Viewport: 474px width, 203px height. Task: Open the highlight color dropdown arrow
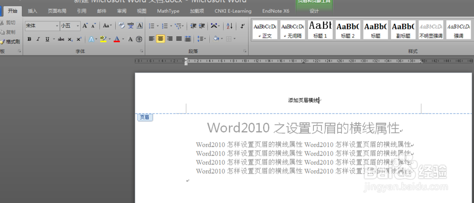pyautogui.click(x=110, y=39)
